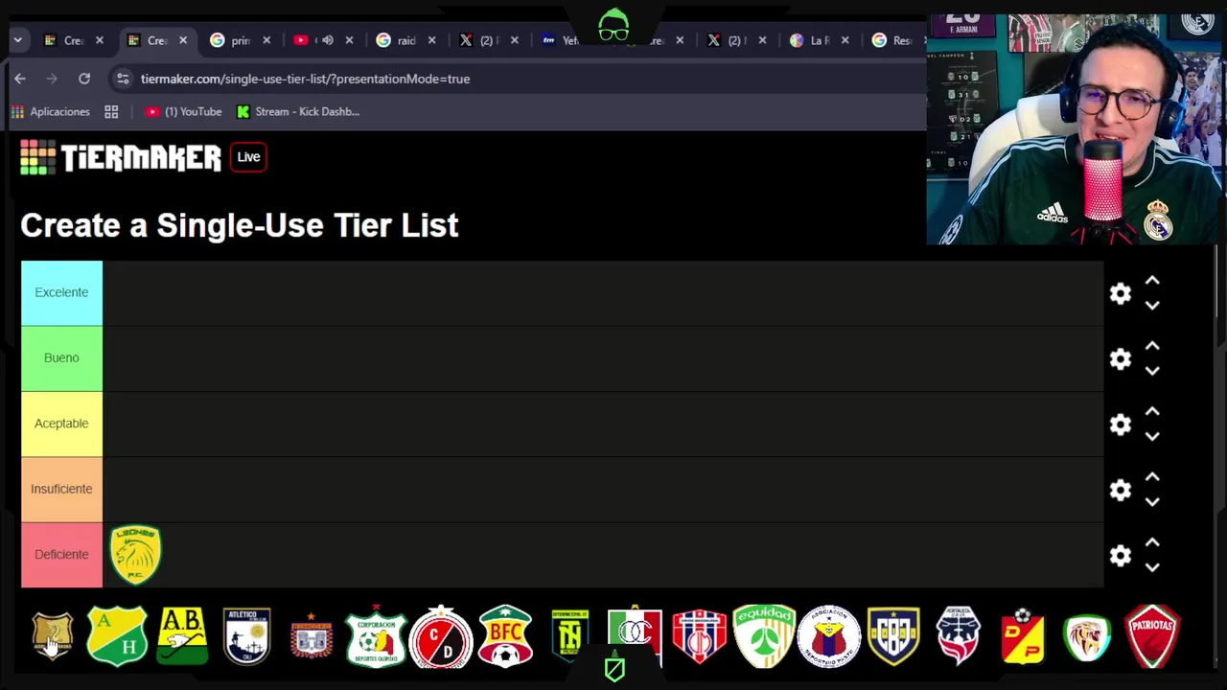Screen dimensions: 1227x690
Task: Click the cyan Excelente tier label
Action: tap(61, 292)
